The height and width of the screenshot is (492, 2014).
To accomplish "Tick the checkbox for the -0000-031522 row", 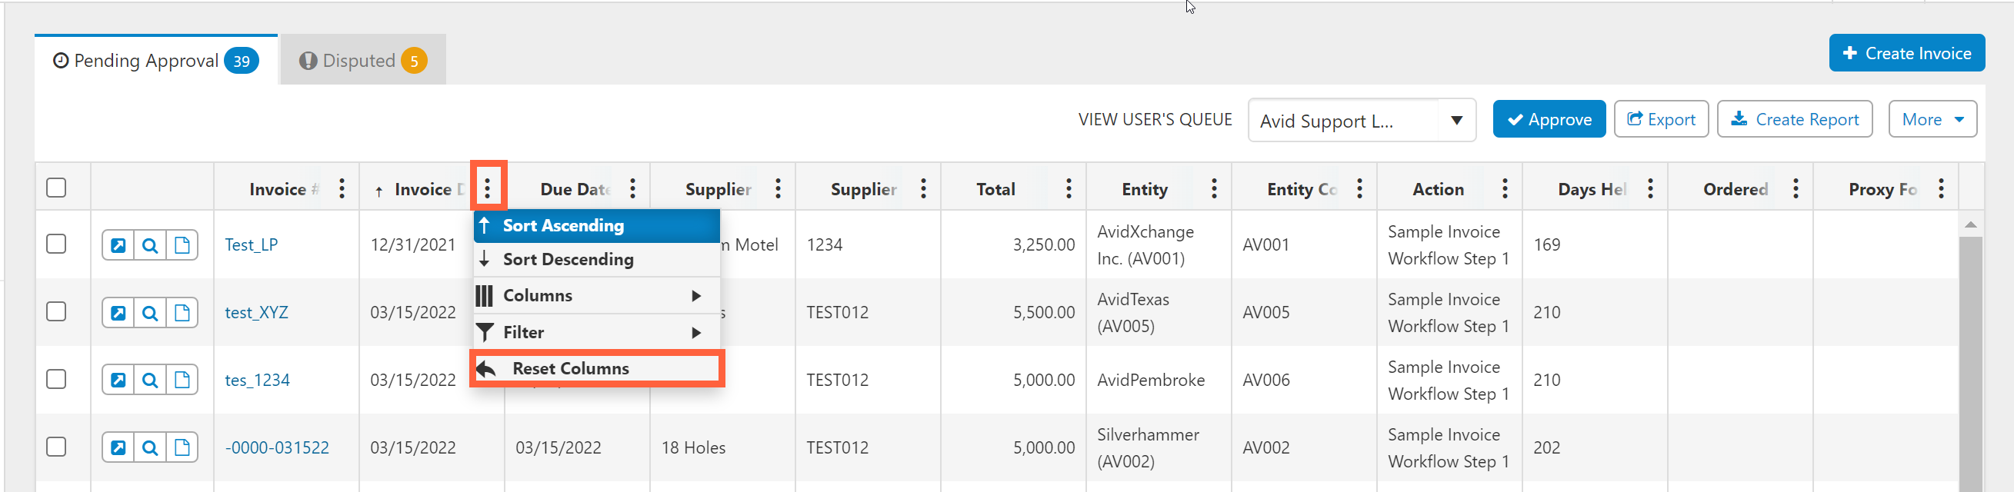I will click(x=56, y=447).
